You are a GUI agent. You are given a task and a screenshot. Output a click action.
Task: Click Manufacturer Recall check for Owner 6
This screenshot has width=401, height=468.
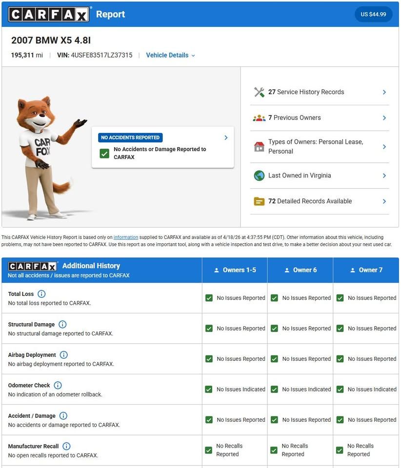(x=274, y=450)
